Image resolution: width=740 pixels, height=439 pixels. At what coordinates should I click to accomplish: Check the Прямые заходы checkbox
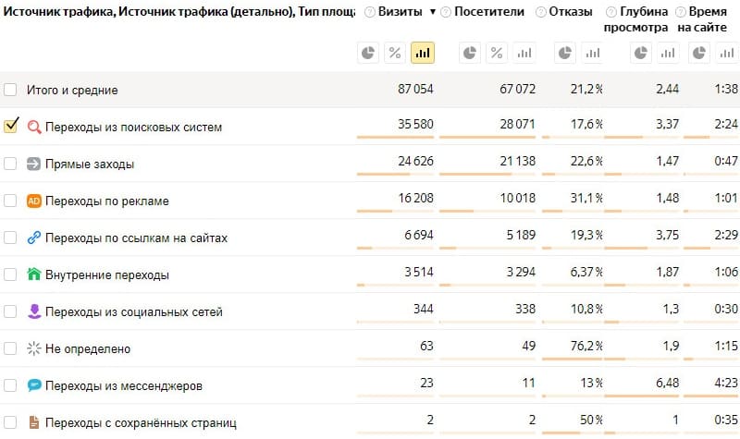[10, 164]
